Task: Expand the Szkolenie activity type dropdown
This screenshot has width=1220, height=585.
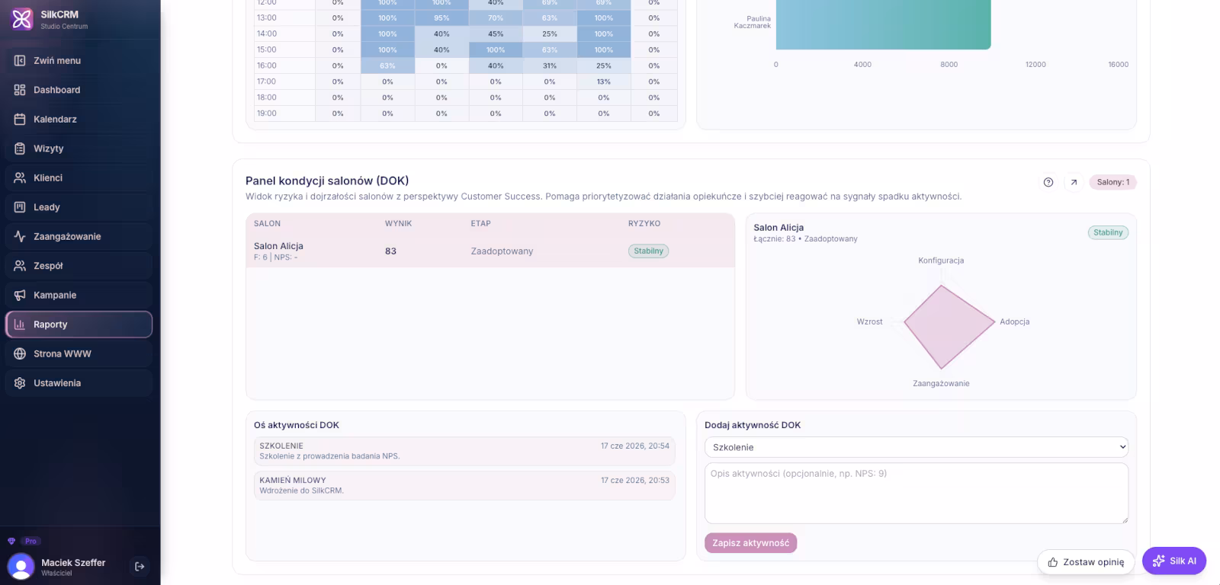Action: 916,447
